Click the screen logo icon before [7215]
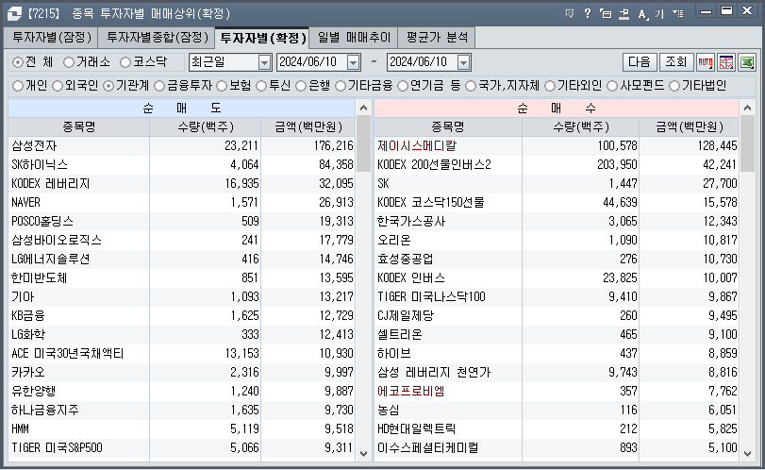This screenshot has height=470, width=765. [14, 13]
